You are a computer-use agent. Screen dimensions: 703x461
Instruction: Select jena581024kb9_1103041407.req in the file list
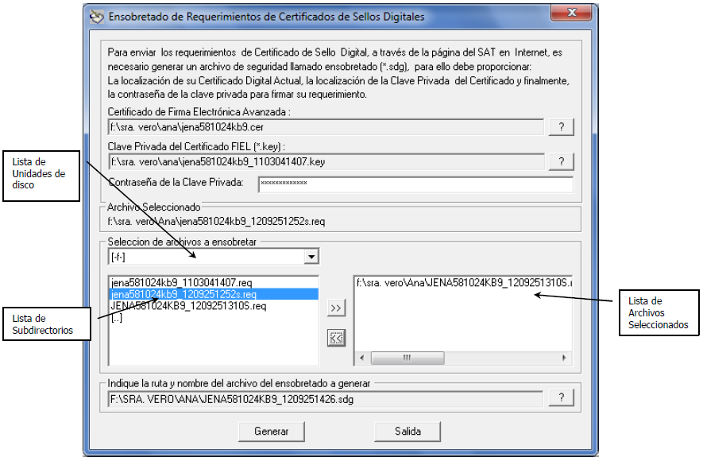pyautogui.click(x=183, y=283)
